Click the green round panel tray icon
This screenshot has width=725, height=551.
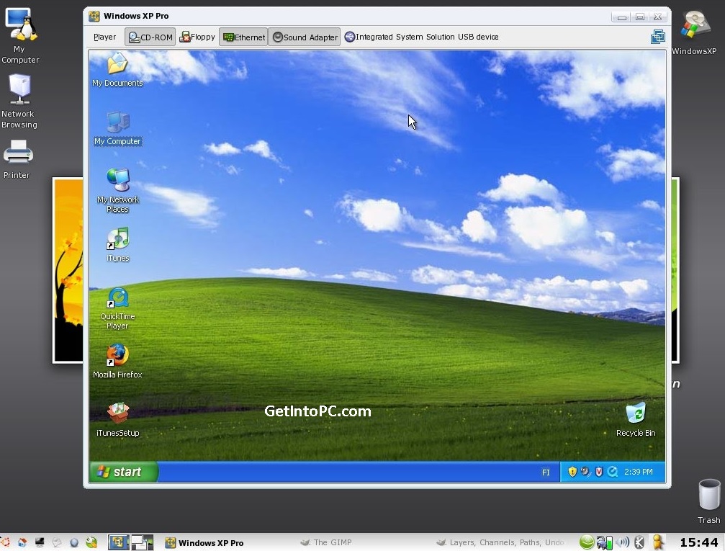587,542
